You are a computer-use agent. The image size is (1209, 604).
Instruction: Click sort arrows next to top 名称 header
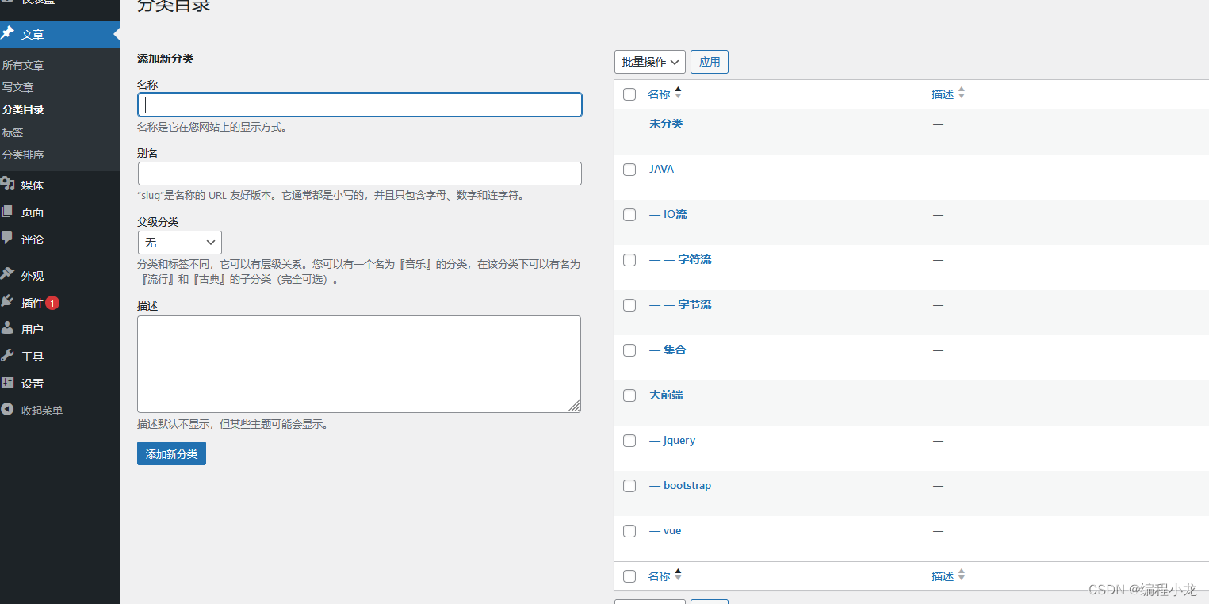[678, 94]
